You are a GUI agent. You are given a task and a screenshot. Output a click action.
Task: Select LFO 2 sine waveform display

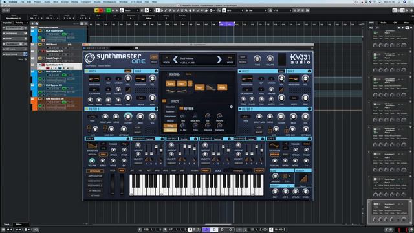274,146
